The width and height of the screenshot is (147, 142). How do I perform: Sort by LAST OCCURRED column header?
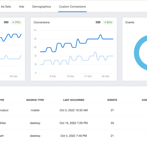click(74, 100)
